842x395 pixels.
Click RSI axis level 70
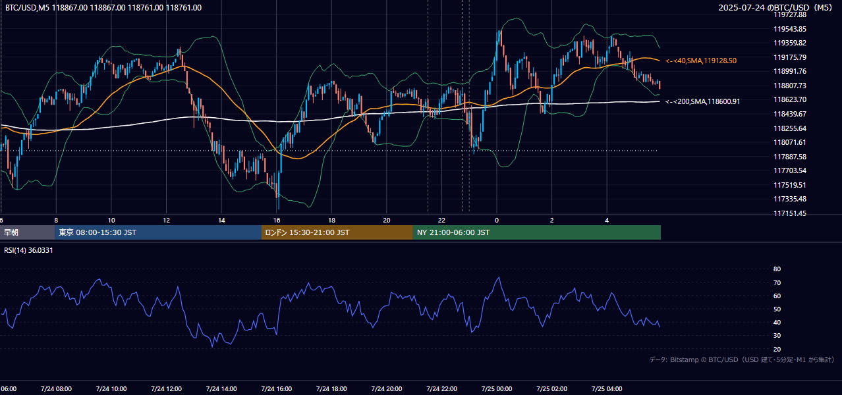(777, 282)
